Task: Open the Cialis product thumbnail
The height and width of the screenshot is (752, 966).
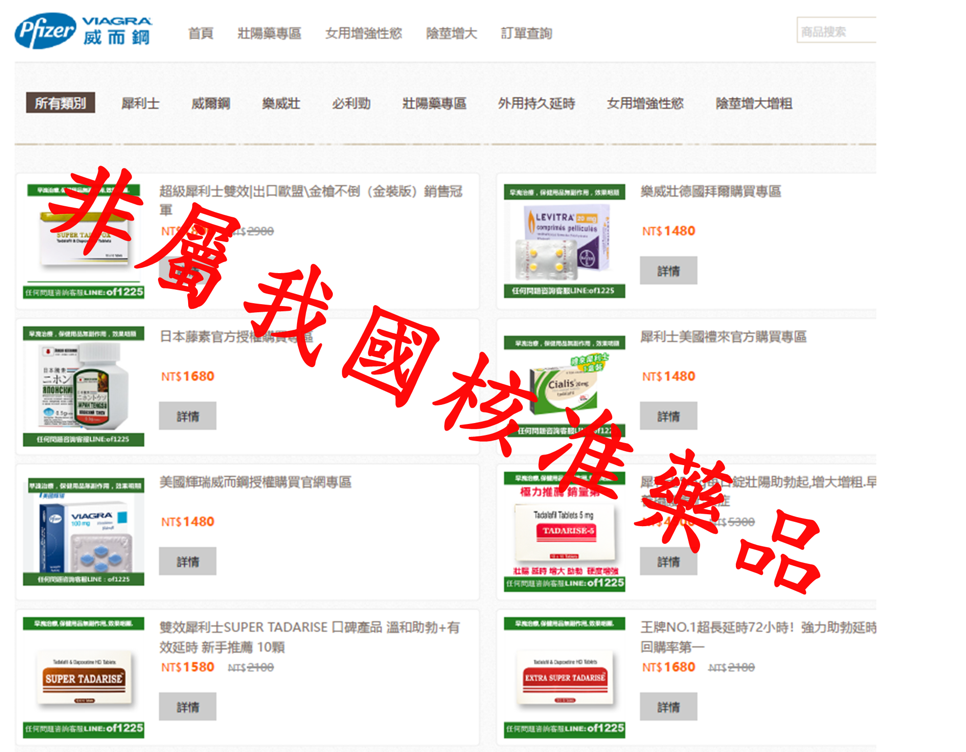Action: click(564, 386)
